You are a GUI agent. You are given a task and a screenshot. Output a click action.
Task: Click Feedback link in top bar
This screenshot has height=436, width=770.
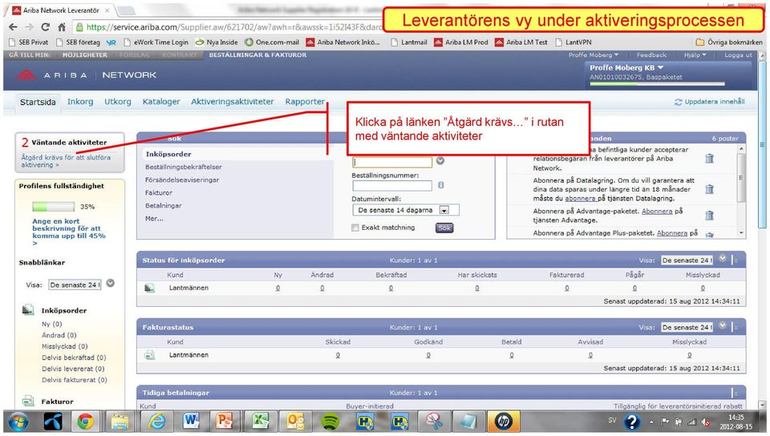(x=651, y=55)
